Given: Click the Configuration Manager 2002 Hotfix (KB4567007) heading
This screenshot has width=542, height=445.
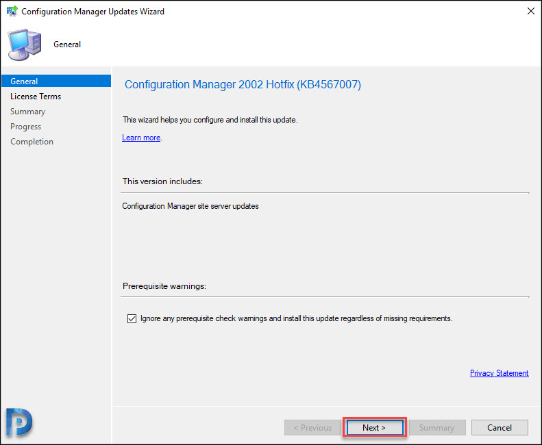Looking at the screenshot, I should (x=243, y=84).
